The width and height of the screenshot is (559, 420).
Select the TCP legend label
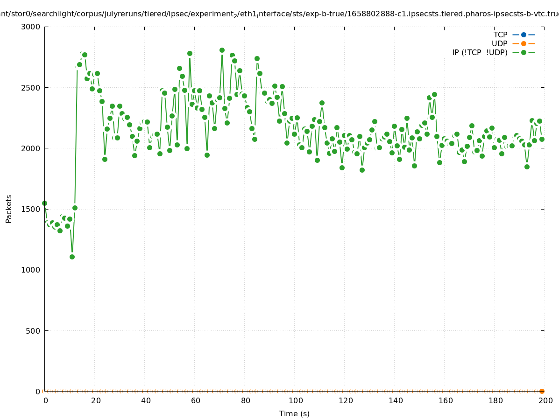[x=500, y=35]
